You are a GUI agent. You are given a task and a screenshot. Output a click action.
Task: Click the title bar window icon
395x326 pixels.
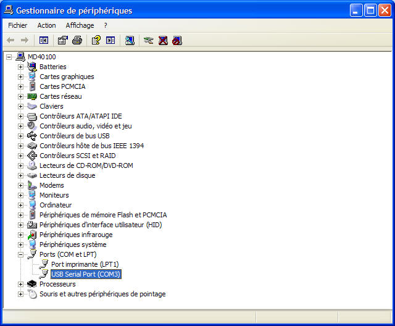pyautogui.click(x=9, y=10)
